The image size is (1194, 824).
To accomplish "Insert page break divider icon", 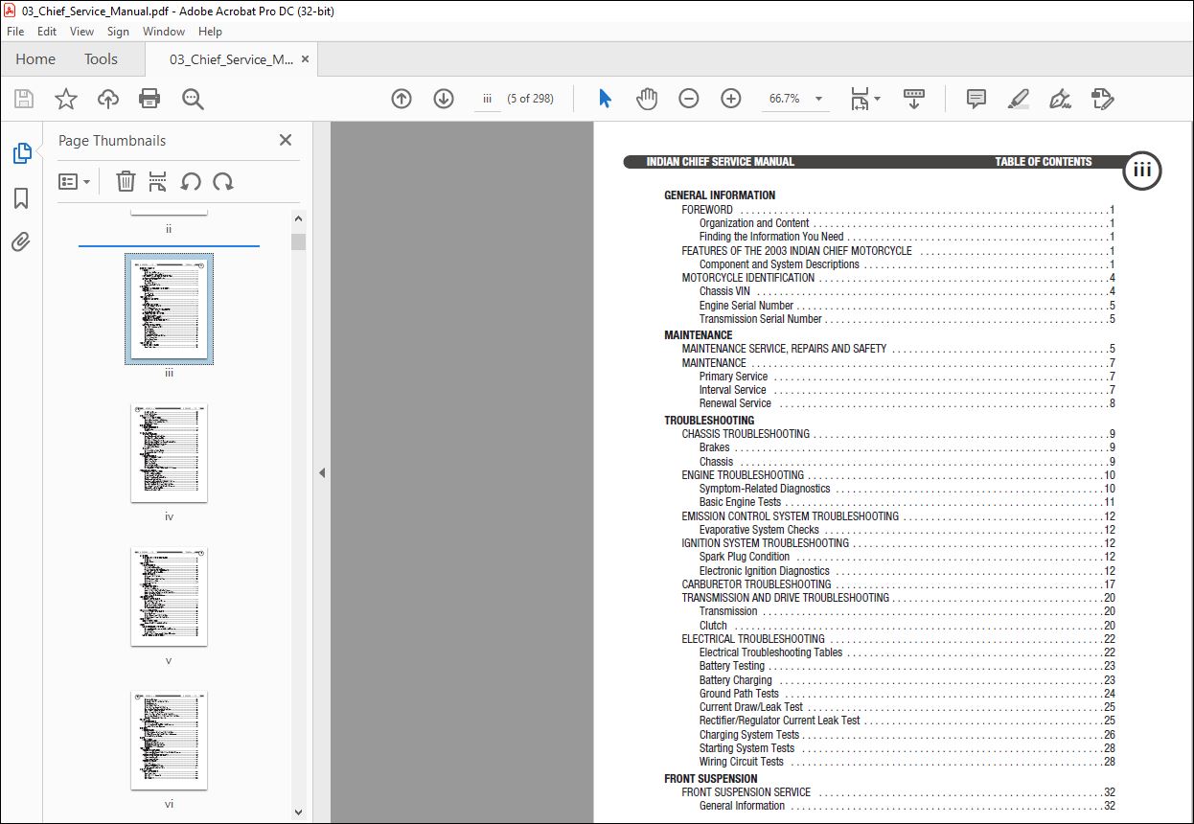I will 158,181.
